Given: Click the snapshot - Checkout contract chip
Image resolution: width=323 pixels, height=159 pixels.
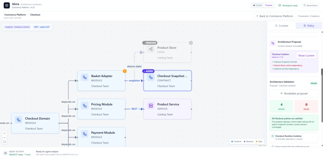Looking at the screenshot, I should 17,27.
